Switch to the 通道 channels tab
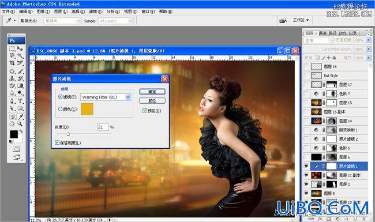Screen dimensions: 375x222 323,33
